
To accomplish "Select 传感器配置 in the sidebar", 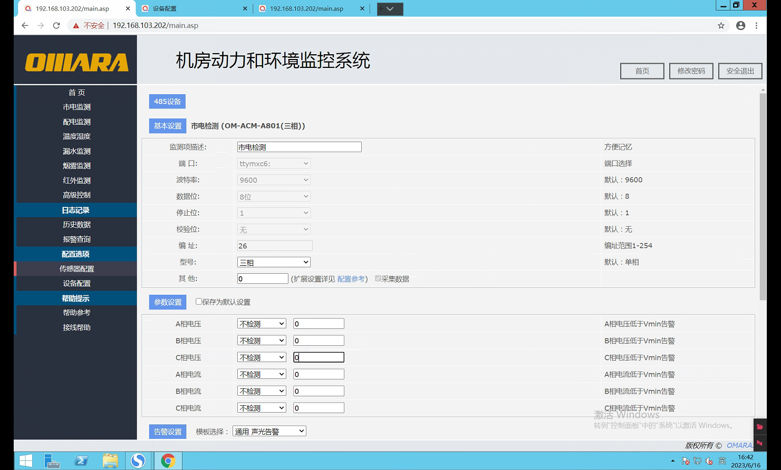I will click(x=76, y=268).
